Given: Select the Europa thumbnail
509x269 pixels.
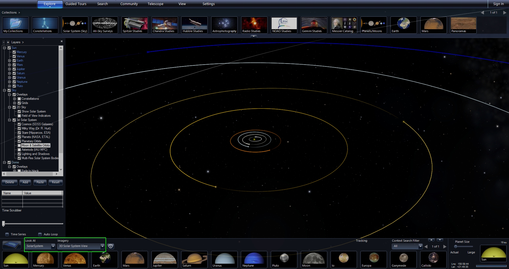Looking at the screenshot, I should (374, 259).
